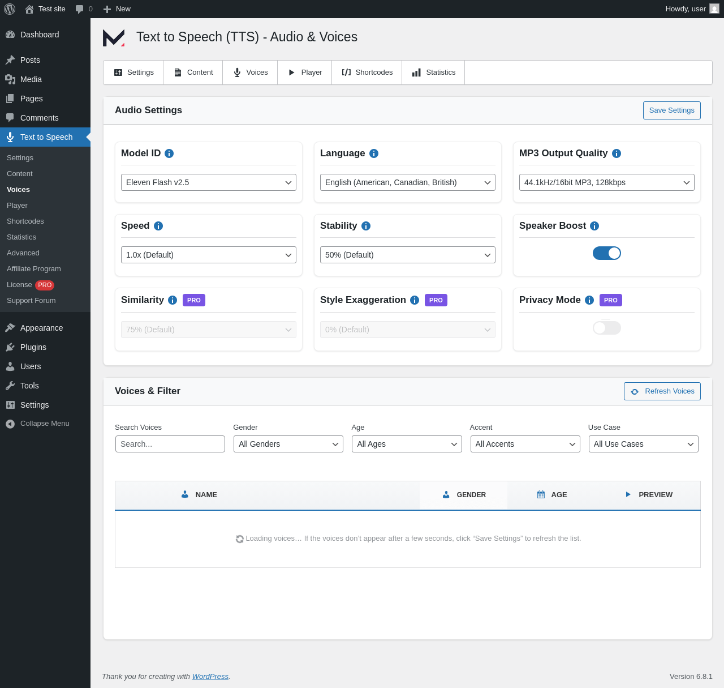Switch to the Voices tab
724x688 pixels.
pyautogui.click(x=250, y=72)
